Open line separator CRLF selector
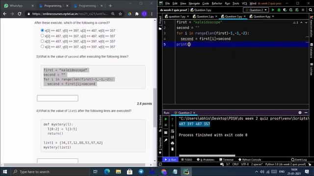Screen dimensions: 314x176 tap(235, 164)
